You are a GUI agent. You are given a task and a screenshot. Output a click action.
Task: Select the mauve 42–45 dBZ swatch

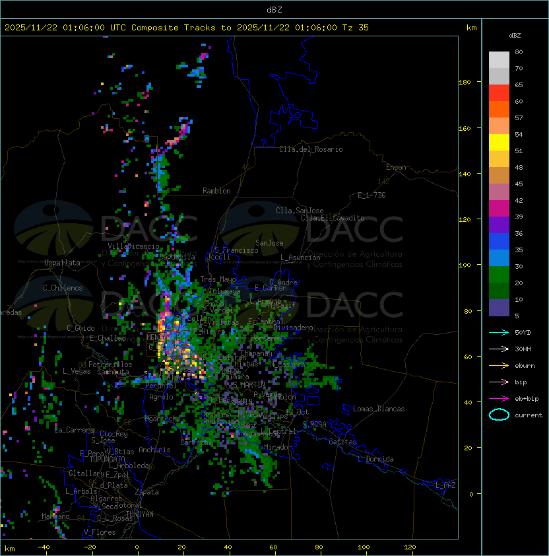pos(499,192)
